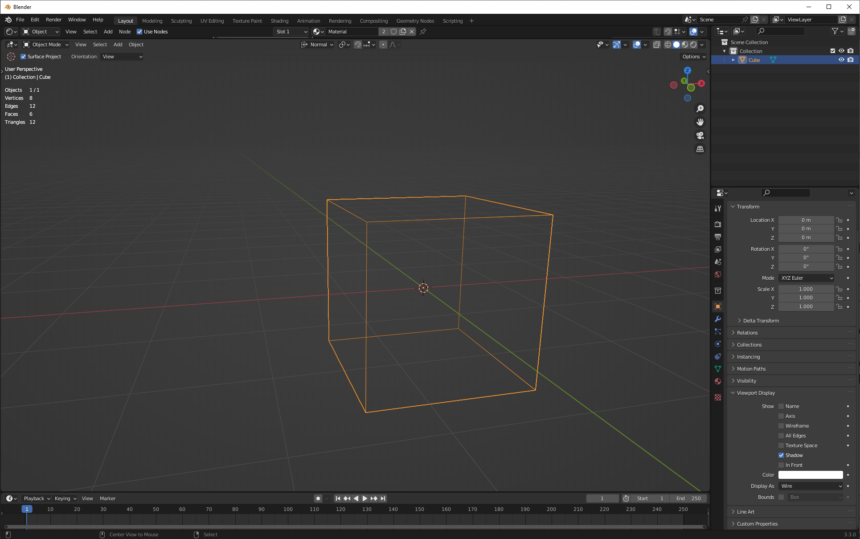This screenshot has height=539, width=860.
Task: Open the Active Tool settings tab
Action: pos(718,208)
